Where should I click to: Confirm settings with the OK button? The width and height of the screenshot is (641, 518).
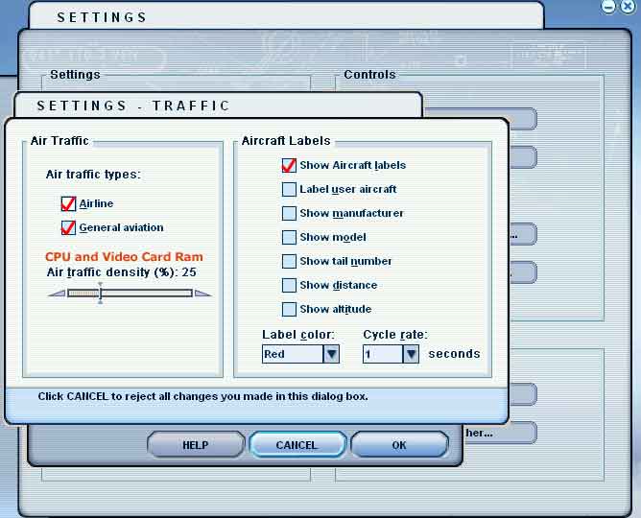[399, 445]
